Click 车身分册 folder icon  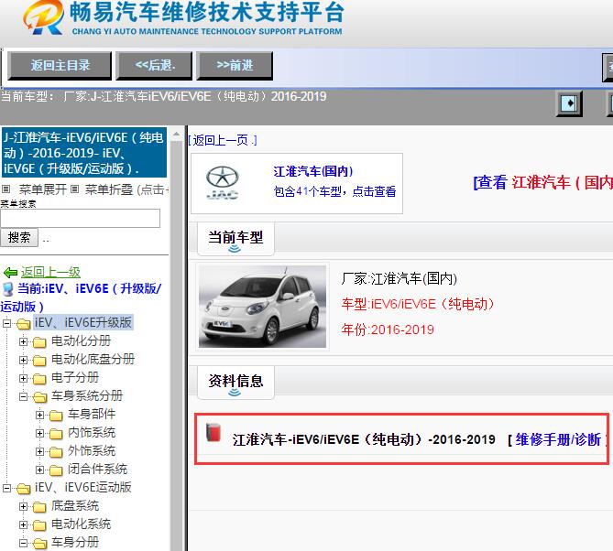point(40,544)
